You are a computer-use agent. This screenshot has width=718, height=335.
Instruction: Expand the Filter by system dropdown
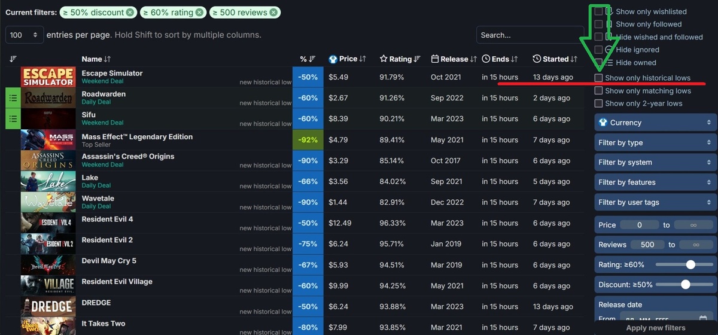click(x=656, y=162)
